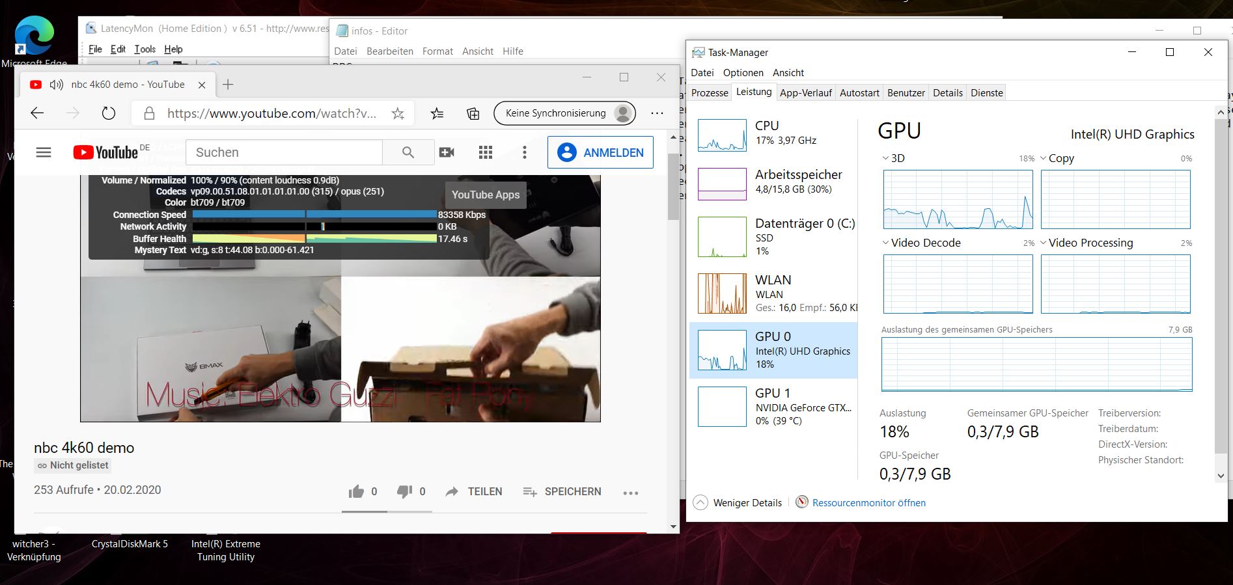Screen dimensions: 1233x585
Task: Select GPU 0 Intel UHD Graphics entry
Action: pyautogui.click(x=773, y=350)
